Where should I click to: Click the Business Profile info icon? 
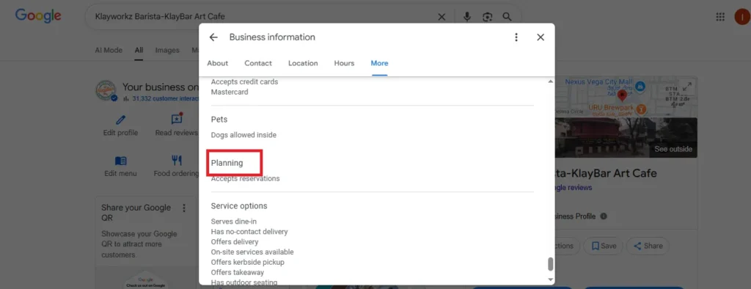coord(604,216)
